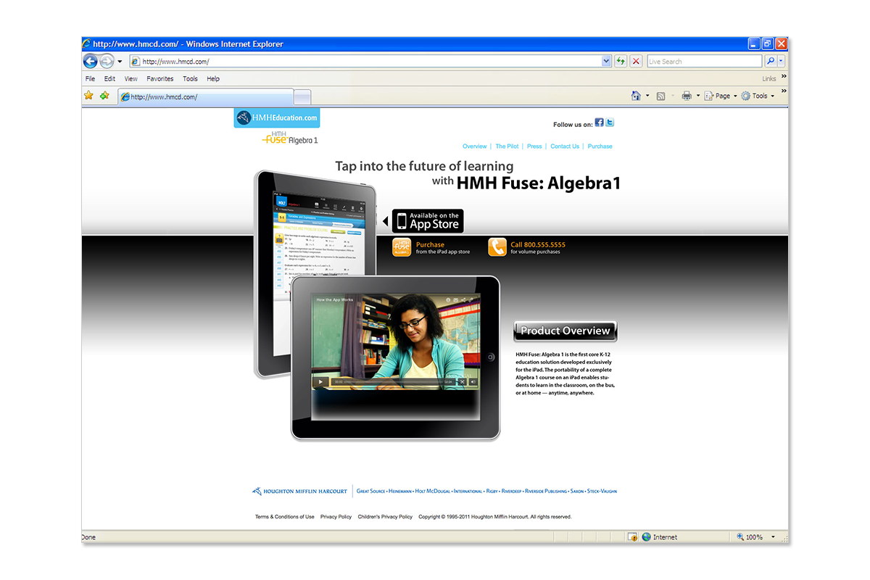The image size is (870, 580).
Task: Open the Help menu
Action: click(x=213, y=79)
